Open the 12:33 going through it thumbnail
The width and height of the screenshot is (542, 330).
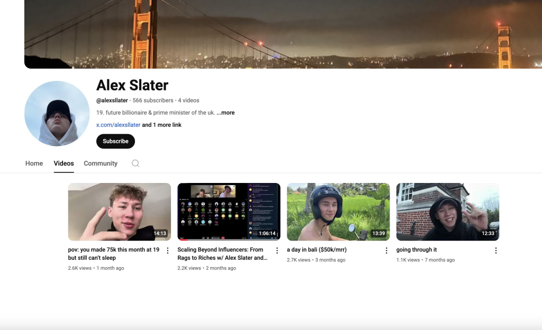[x=447, y=212]
